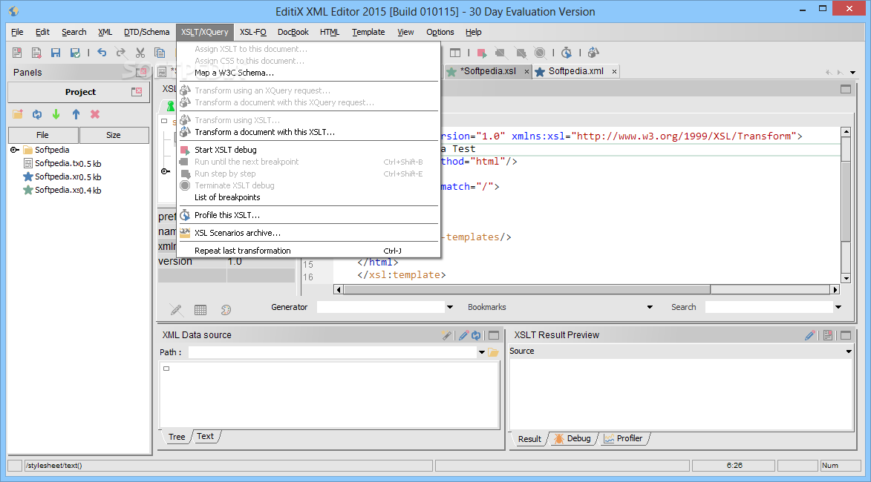
Task: Click the Undo arrow toolbar icon
Action: pos(102,52)
